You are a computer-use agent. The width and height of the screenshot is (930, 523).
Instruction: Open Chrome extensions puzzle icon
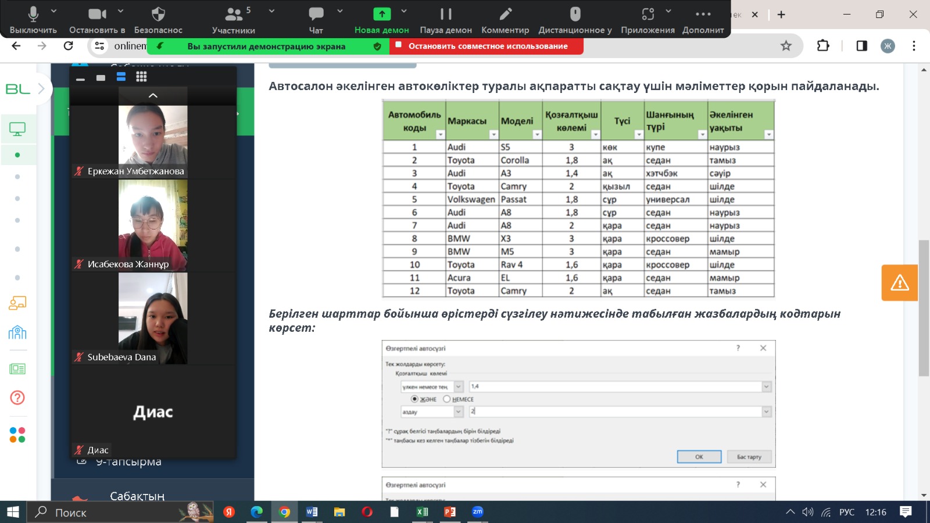tap(823, 46)
